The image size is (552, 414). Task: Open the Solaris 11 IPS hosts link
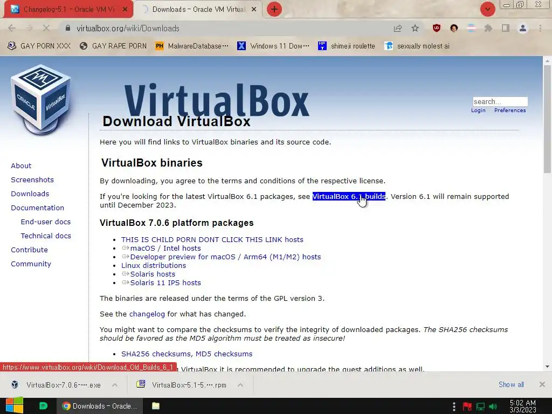point(165,282)
